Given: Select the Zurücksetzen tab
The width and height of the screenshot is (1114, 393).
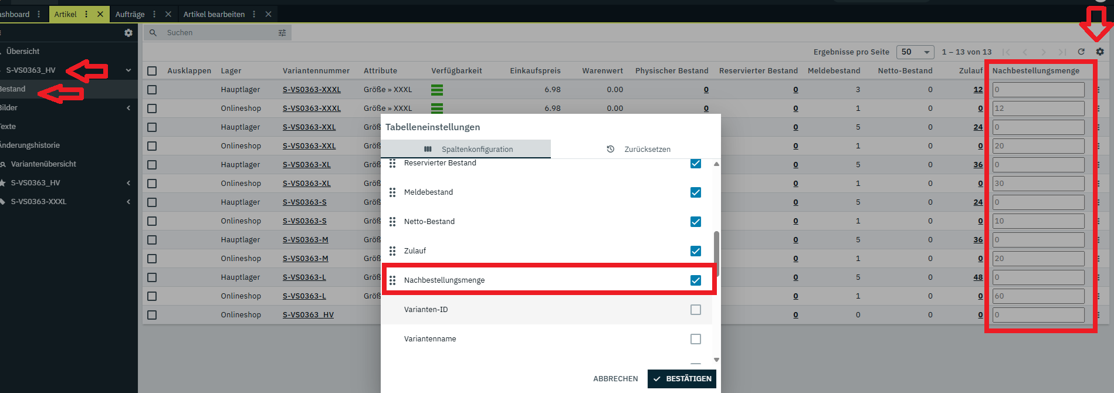Looking at the screenshot, I should click(638, 149).
